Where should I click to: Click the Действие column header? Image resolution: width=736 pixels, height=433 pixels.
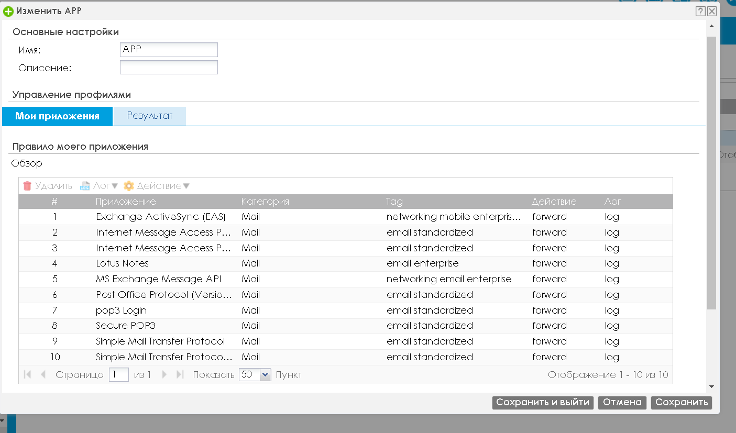pyautogui.click(x=554, y=202)
